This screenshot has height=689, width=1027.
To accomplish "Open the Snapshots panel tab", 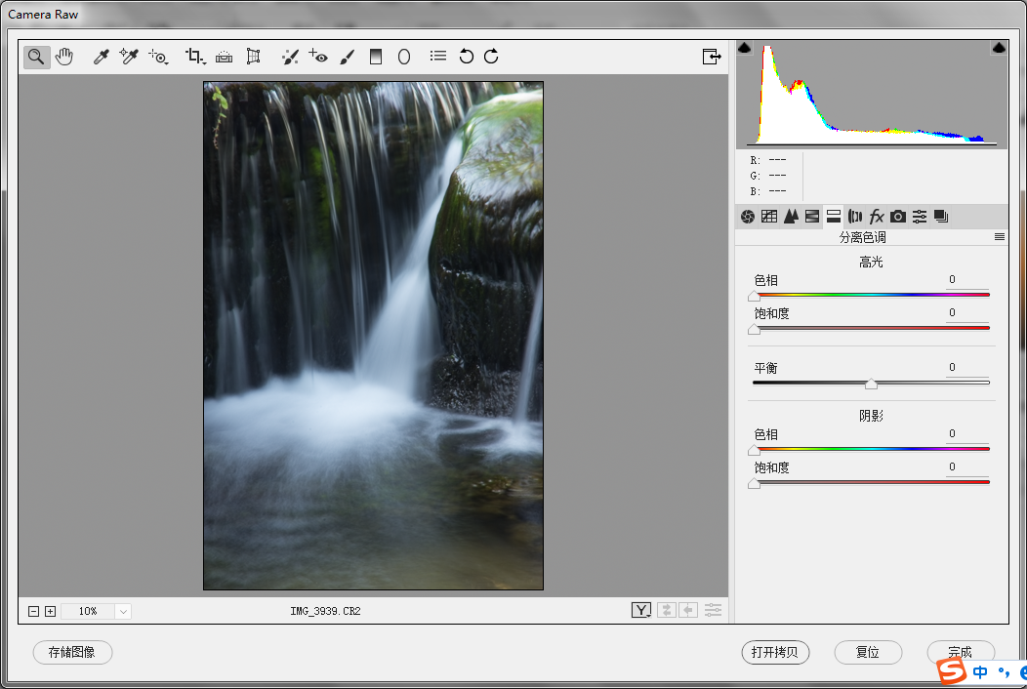I will tap(941, 217).
